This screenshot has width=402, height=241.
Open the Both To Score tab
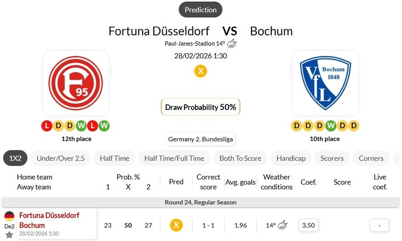click(240, 158)
